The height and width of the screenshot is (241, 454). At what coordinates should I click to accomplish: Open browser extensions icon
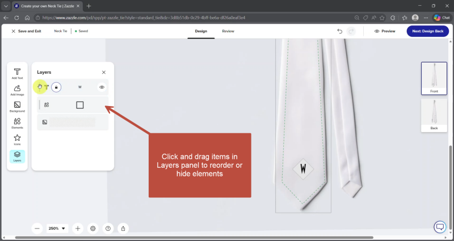coord(393,18)
